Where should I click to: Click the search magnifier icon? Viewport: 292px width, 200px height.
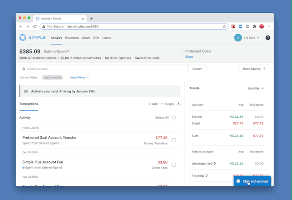pyautogui.click(x=24, y=69)
